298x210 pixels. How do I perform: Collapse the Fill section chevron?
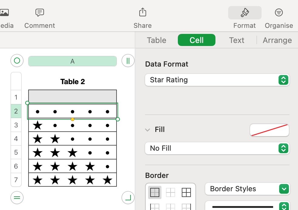coord(147,130)
